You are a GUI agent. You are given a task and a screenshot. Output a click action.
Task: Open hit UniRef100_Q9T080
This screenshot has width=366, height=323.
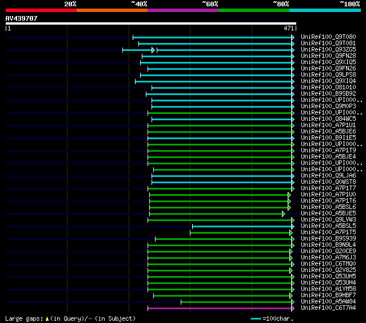[x=328, y=37]
